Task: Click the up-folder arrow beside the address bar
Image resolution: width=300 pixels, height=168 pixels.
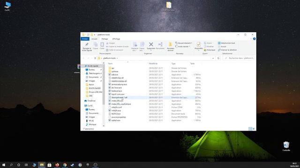Action: pos(95,58)
